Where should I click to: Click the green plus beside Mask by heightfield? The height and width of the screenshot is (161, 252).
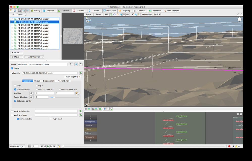coord(81,111)
